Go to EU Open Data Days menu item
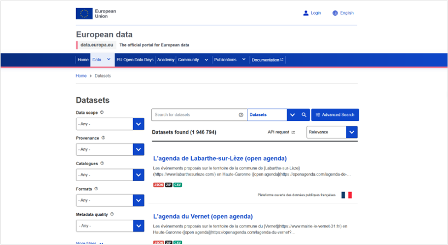 click(135, 60)
